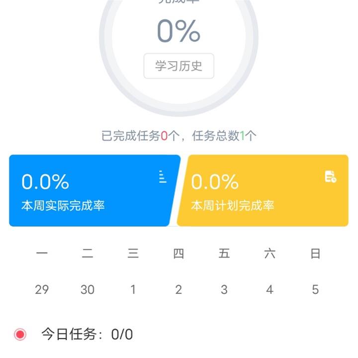The width and height of the screenshot is (358, 358).
Task: Select date 5 in the week calendar
Action: point(315,289)
